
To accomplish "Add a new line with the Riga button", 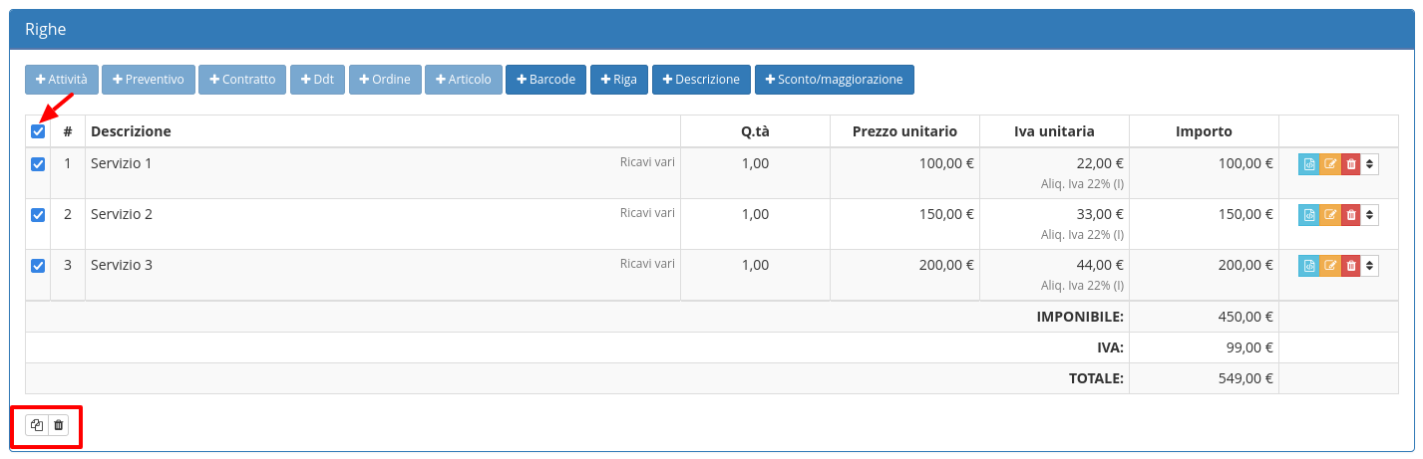I will click(x=618, y=80).
